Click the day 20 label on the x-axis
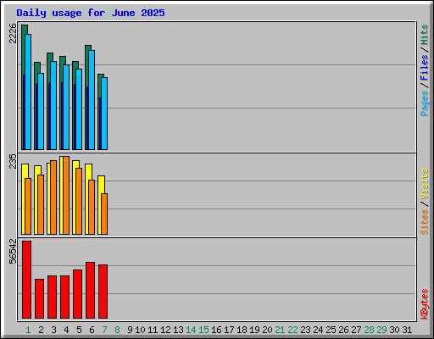 (267, 330)
